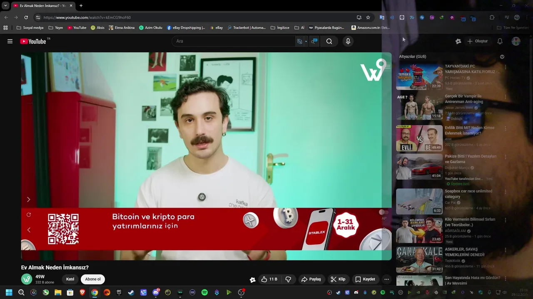The width and height of the screenshot is (533, 299).
Task: Open Chrome extensions puzzle icon
Action: pos(492,17)
